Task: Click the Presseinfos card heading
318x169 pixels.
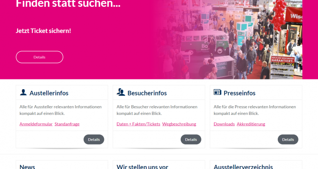Action: (239, 93)
